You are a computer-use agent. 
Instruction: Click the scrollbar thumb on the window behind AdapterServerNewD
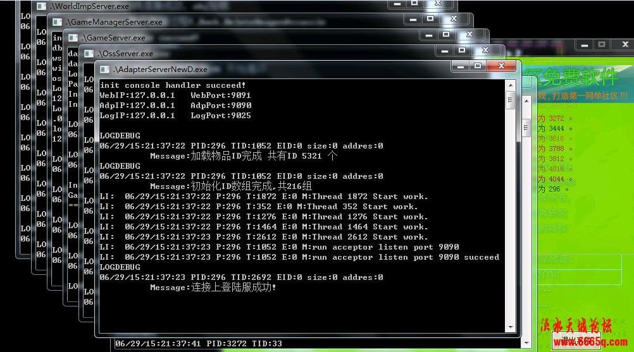[526, 128]
